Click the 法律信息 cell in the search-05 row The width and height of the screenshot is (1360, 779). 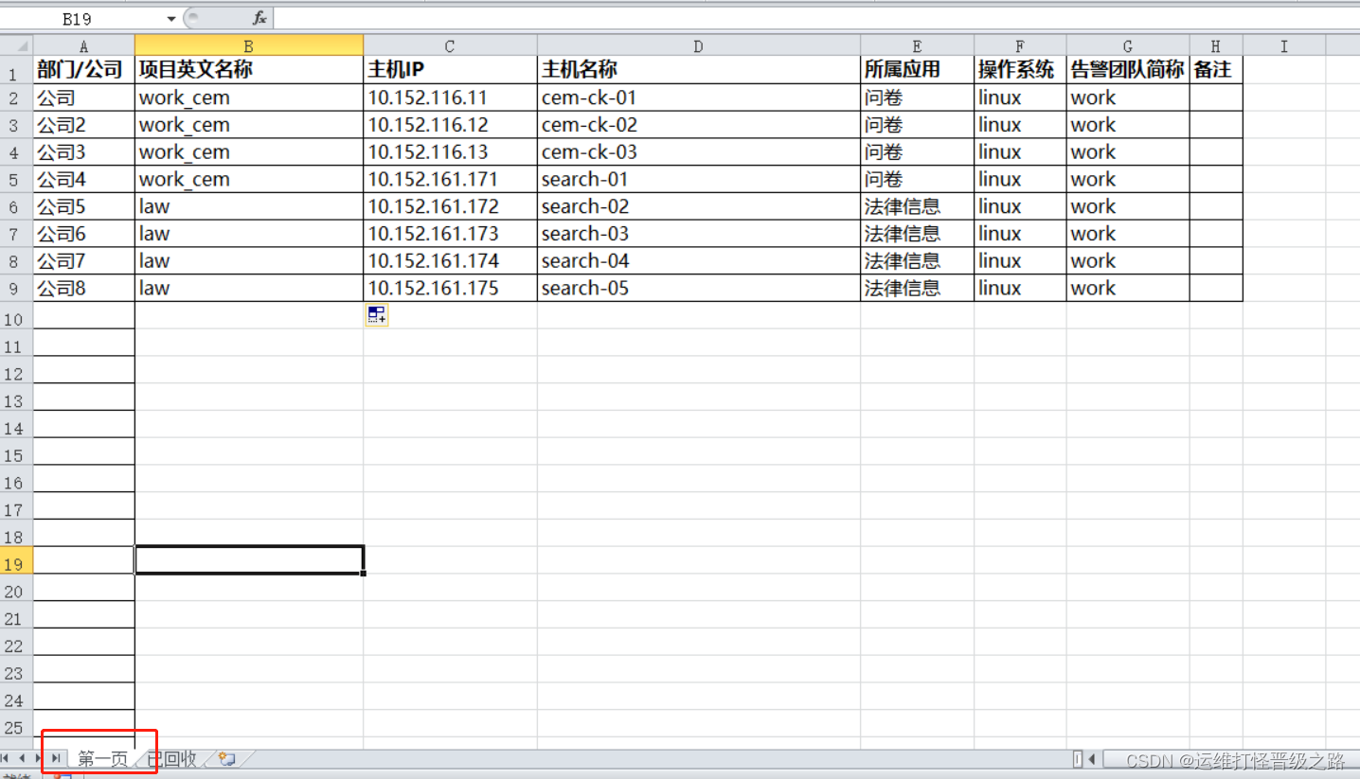tap(917, 289)
